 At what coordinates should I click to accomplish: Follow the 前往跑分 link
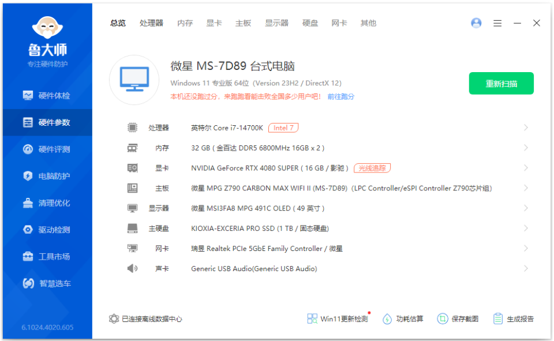tap(340, 96)
